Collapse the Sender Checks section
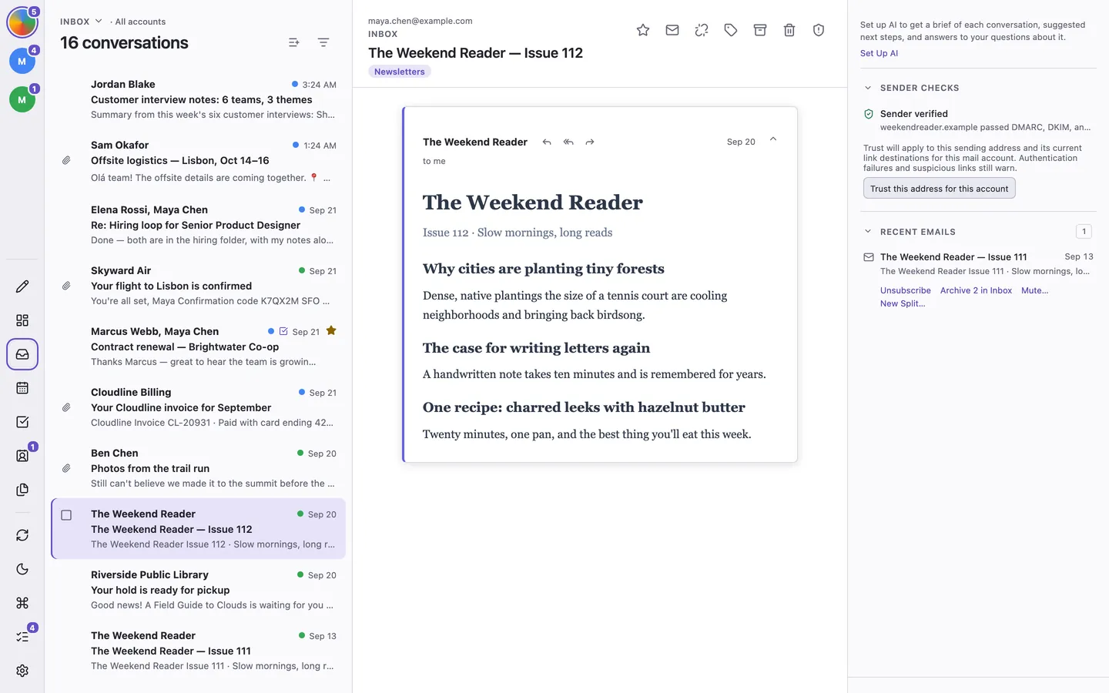 pyautogui.click(x=868, y=88)
